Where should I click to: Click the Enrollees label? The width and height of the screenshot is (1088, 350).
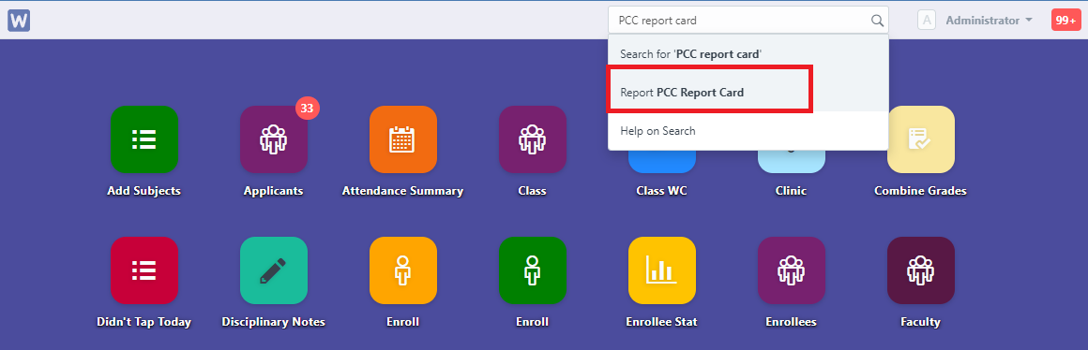click(x=791, y=322)
